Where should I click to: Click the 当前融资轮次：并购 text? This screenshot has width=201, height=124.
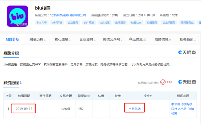click(x=105, y=15)
